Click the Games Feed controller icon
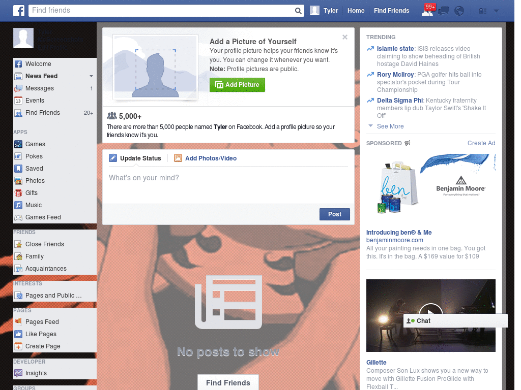This screenshot has width=521, height=390. (x=18, y=217)
